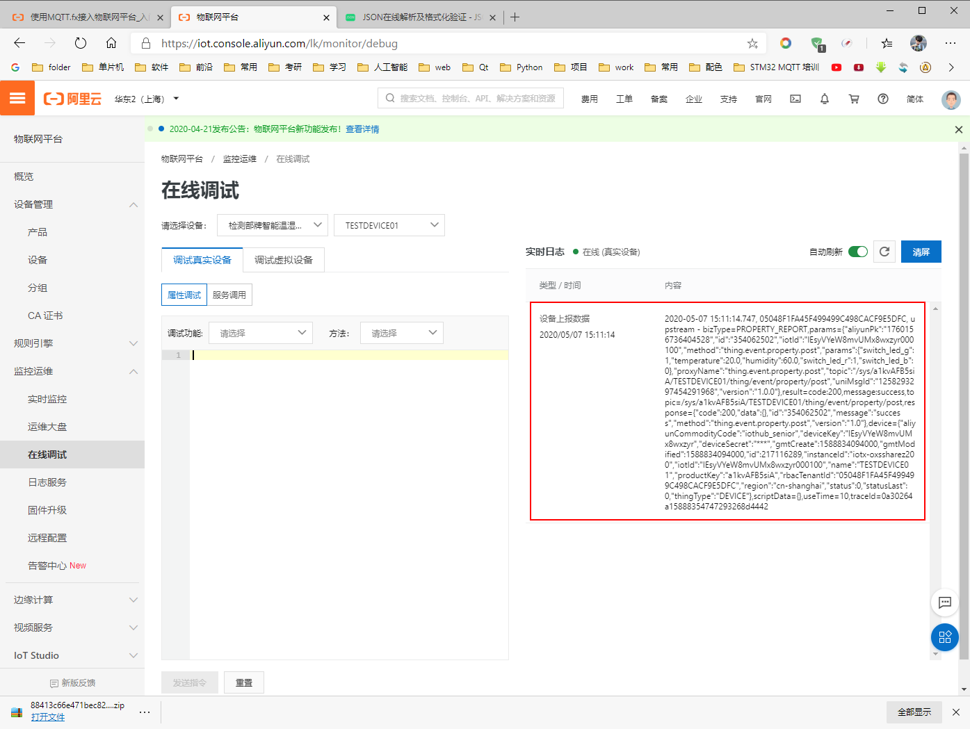Open the floating chat feedback bubble
Screen dimensions: 970x729
click(945, 603)
